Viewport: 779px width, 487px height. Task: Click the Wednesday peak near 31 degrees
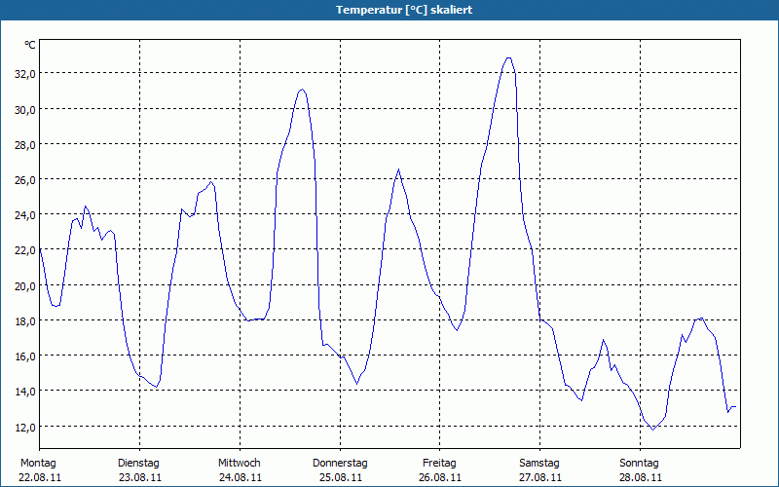coord(302,90)
